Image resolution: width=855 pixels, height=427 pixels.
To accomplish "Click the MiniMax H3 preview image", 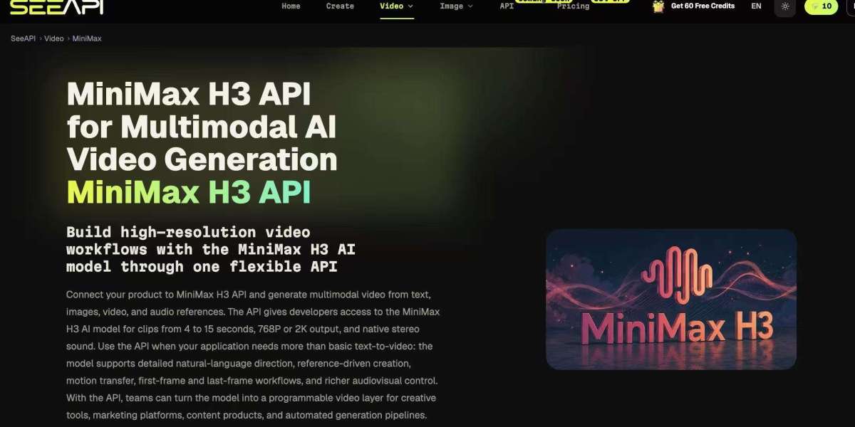I will pos(671,299).
